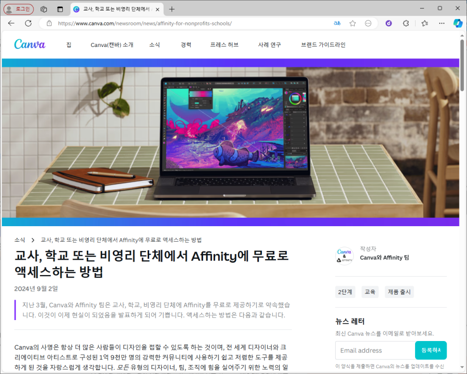Click the scrollbar down arrow
Screen dimensions: 467x374
462,367
